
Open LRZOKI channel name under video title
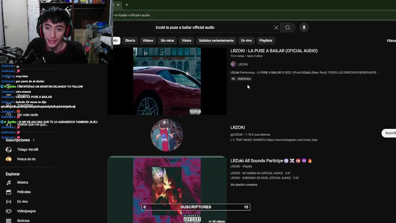coord(243,64)
